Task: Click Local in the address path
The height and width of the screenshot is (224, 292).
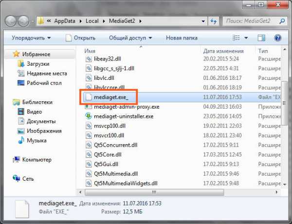Action: coord(92,21)
